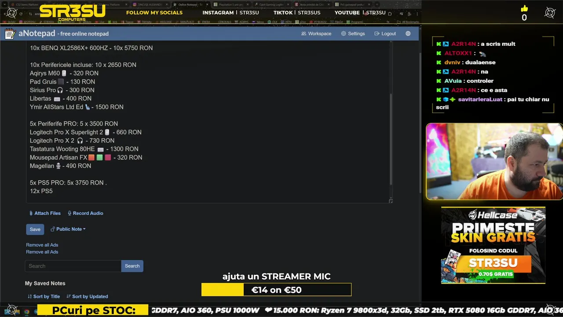Click the aNotepad logo icon
This screenshot has width=563, height=317.
pos(10,33)
